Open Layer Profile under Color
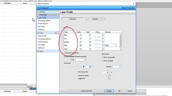The width and height of the screenshot is (172, 96). click(42, 36)
